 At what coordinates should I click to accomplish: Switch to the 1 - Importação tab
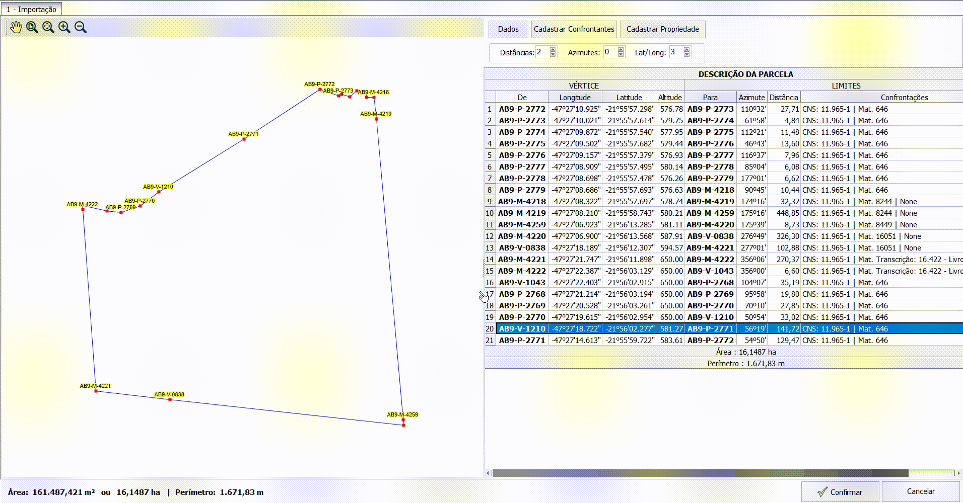(x=31, y=9)
